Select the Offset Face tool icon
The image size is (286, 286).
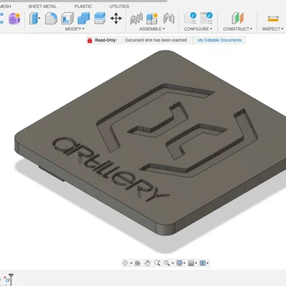tap(100, 19)
